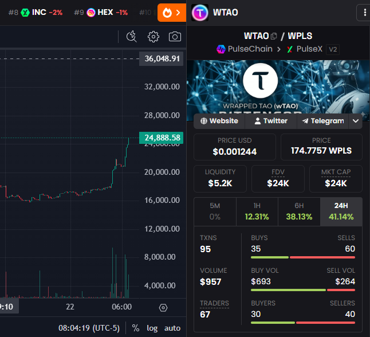Click the 36,048.91 price level label
Screen dimensions: 370x337
click(x=161, y=58)
